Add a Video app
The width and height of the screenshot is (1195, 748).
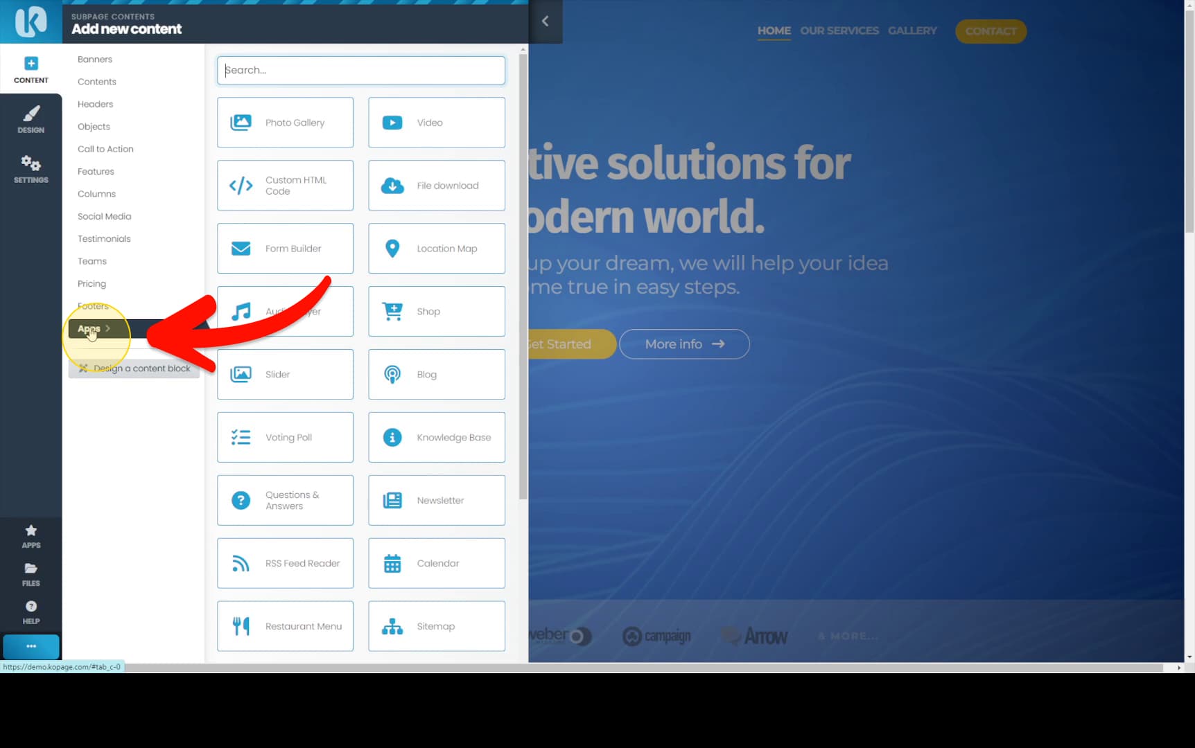[x=437, y=123]
